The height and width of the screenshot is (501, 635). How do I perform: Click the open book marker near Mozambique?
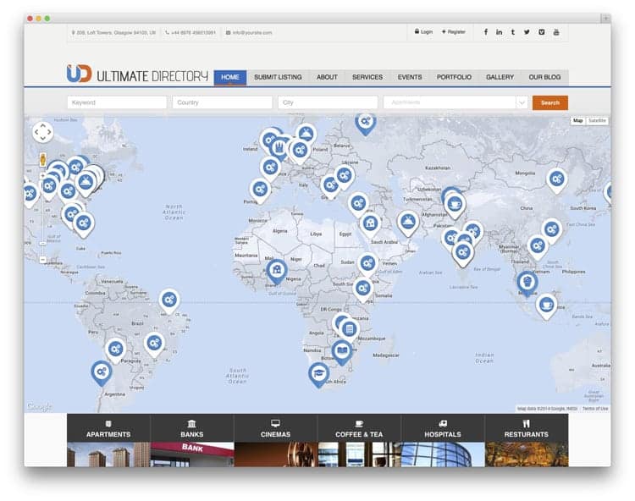click(342, 350)
